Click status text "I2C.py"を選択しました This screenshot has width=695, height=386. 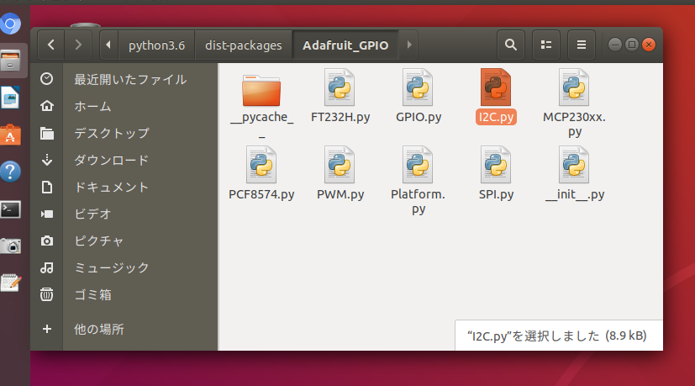(533, 336)
